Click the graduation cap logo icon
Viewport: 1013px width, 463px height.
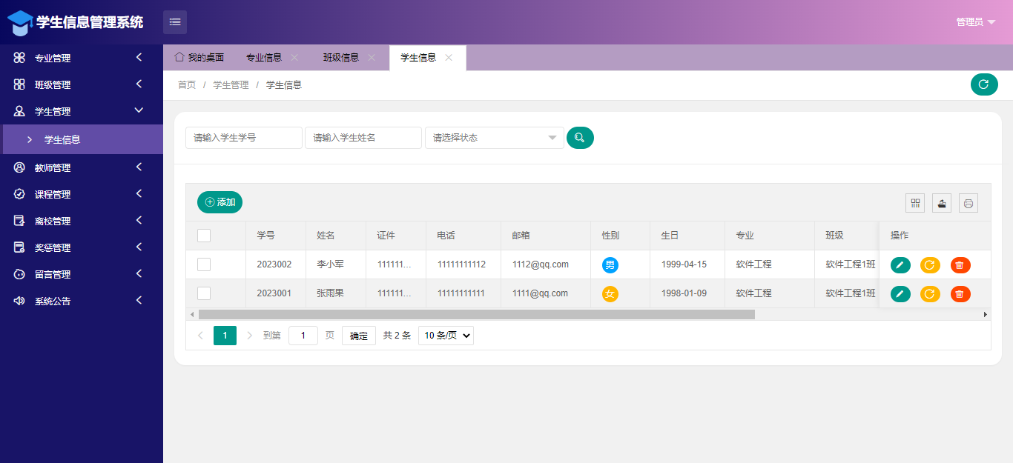tap(20, 22)
